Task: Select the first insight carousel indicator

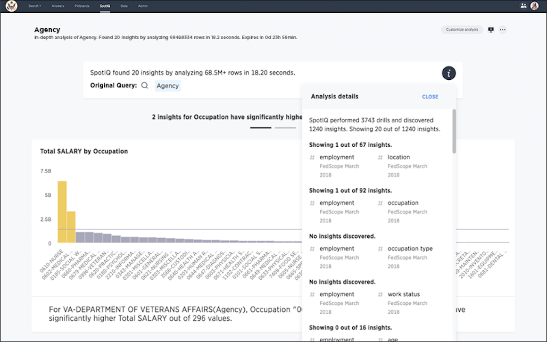Action: [x=261, y=128]
